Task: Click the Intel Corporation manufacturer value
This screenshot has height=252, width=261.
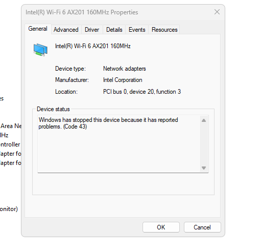Action: pyautogui.click(x=123, y=80)
